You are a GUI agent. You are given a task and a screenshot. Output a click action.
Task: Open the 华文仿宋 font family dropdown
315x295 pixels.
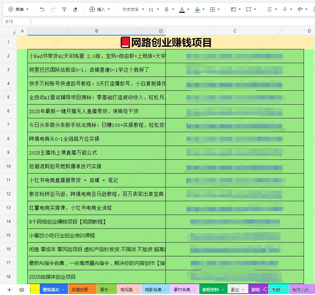pos(133,9)
